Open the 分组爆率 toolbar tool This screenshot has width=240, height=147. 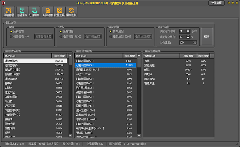[x=34, y=12]
